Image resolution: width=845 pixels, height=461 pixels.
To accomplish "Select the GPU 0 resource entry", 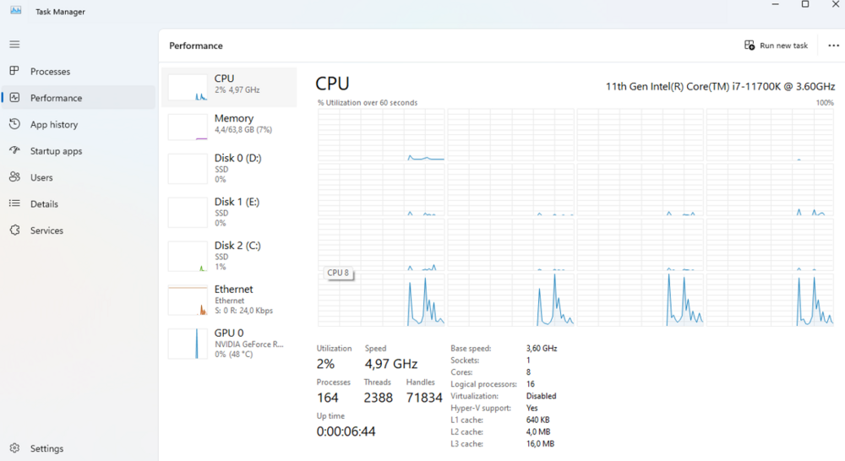I will point(229,343).
